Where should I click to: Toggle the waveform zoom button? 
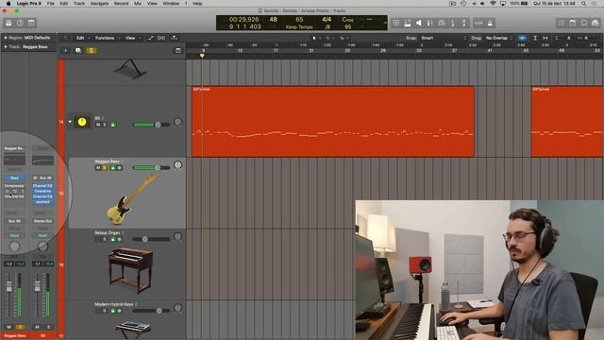(x=522, y=38)
